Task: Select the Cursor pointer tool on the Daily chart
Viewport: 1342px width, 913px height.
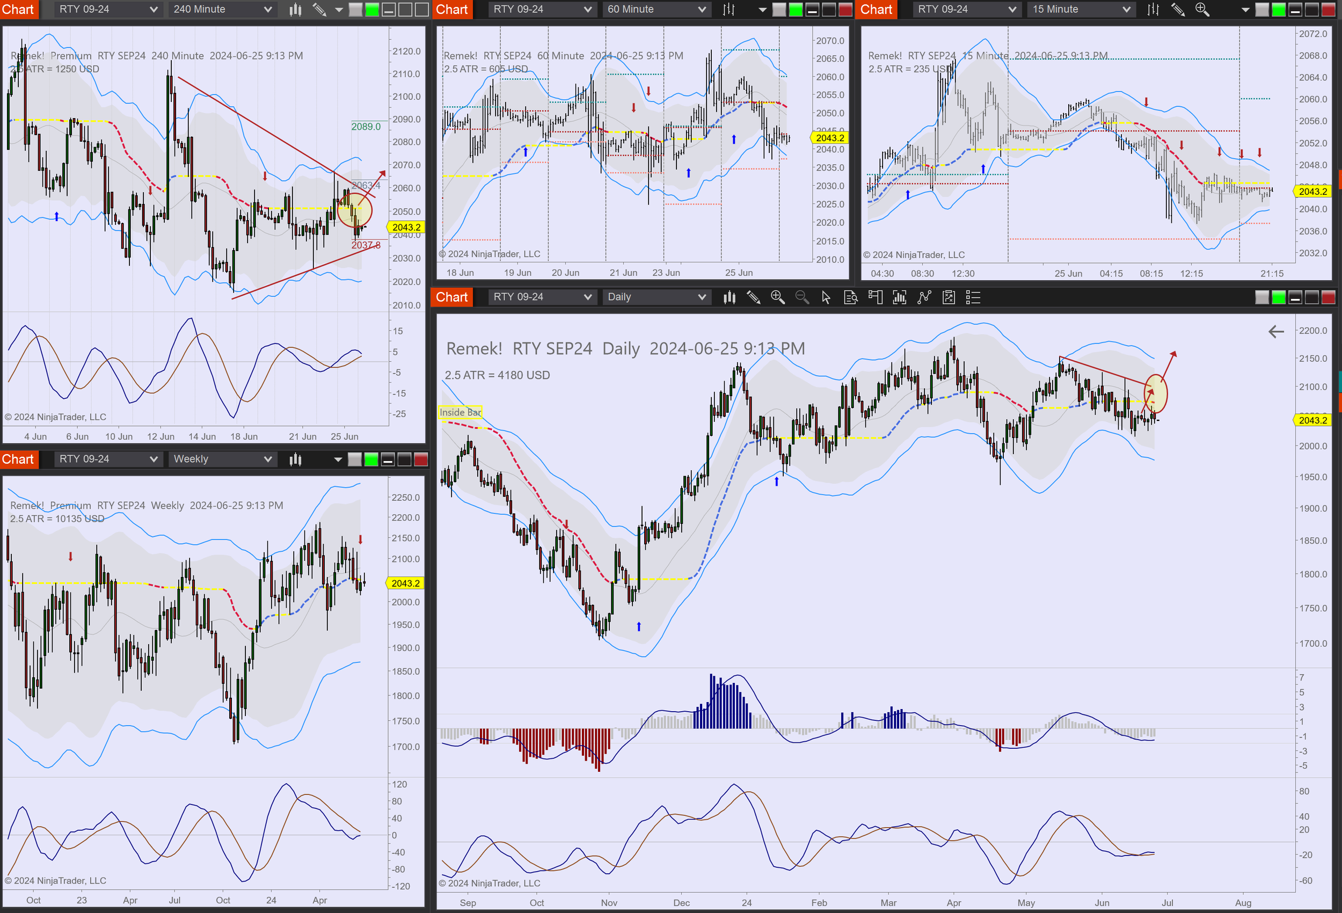Action: pos(826,297)
